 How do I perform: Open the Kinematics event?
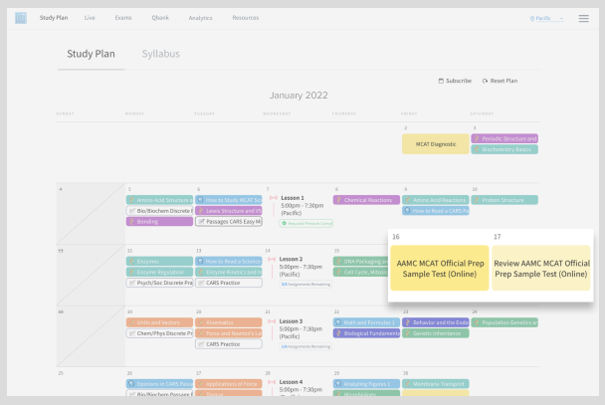229,322
